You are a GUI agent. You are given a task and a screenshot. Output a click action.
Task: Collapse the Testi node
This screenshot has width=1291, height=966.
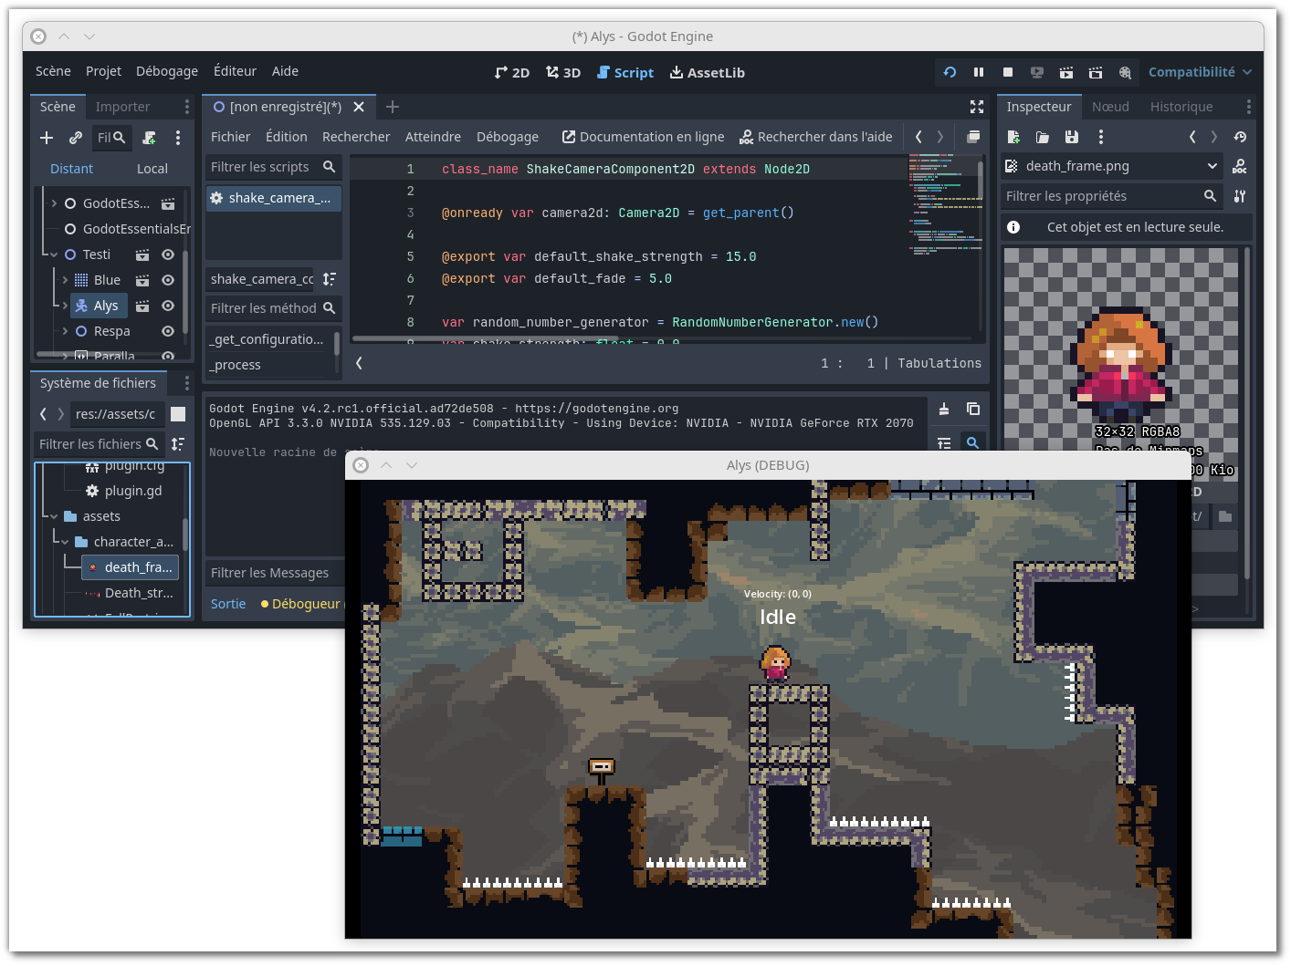pos(54,254)
